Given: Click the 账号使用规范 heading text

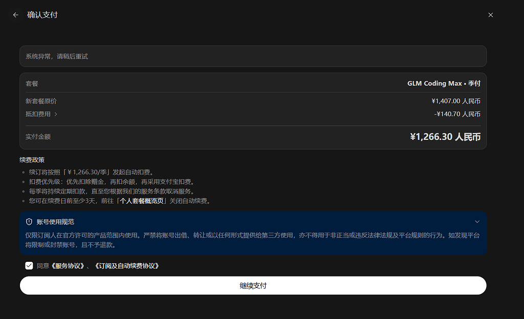Looking at the screenshot, I should [55, 222].
